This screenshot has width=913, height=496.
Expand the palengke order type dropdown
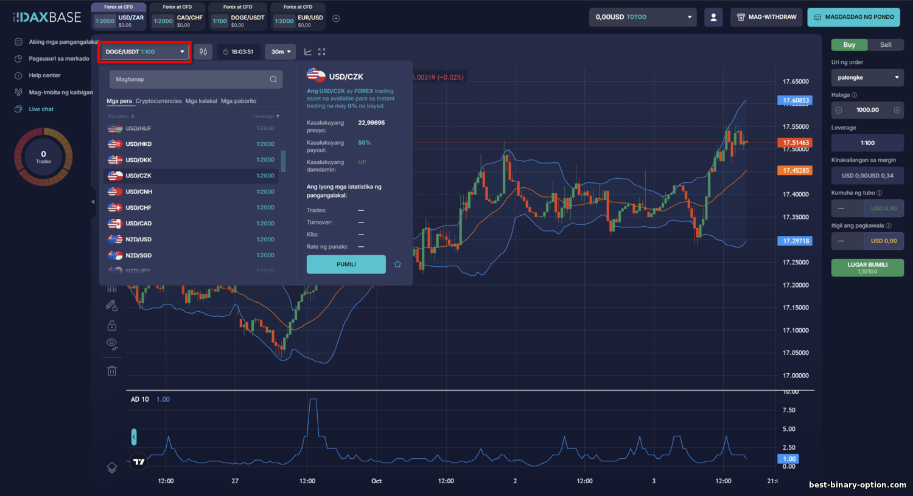point(867,78)
